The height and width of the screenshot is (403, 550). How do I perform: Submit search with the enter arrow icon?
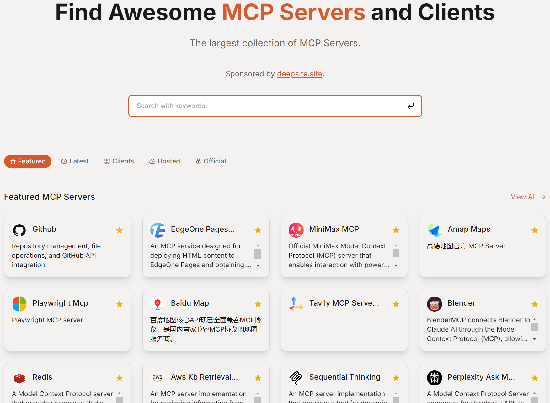click(x=411, y=106)
